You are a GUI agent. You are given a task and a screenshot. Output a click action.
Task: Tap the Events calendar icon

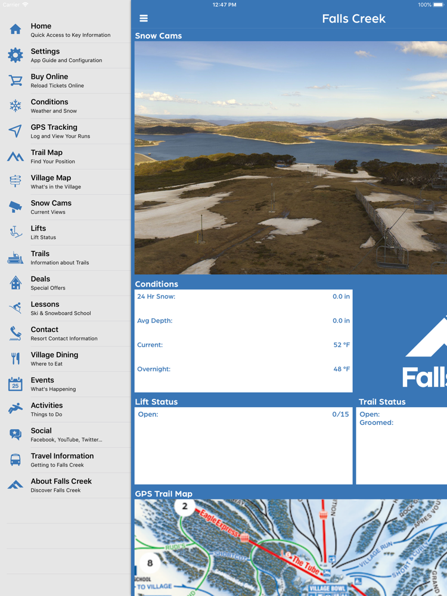[15, 384]
